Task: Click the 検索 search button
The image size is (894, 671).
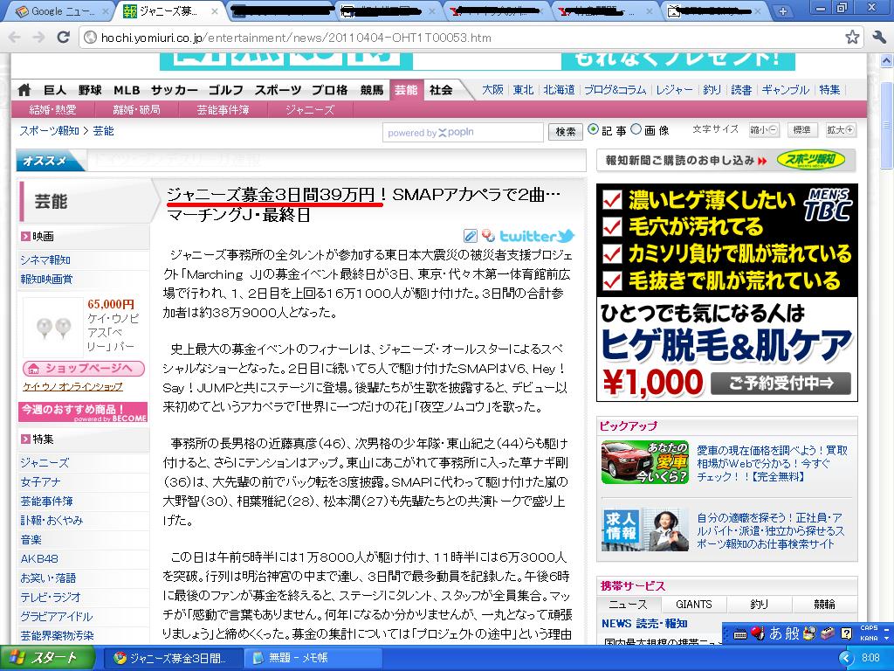Action: pos(566,132)
